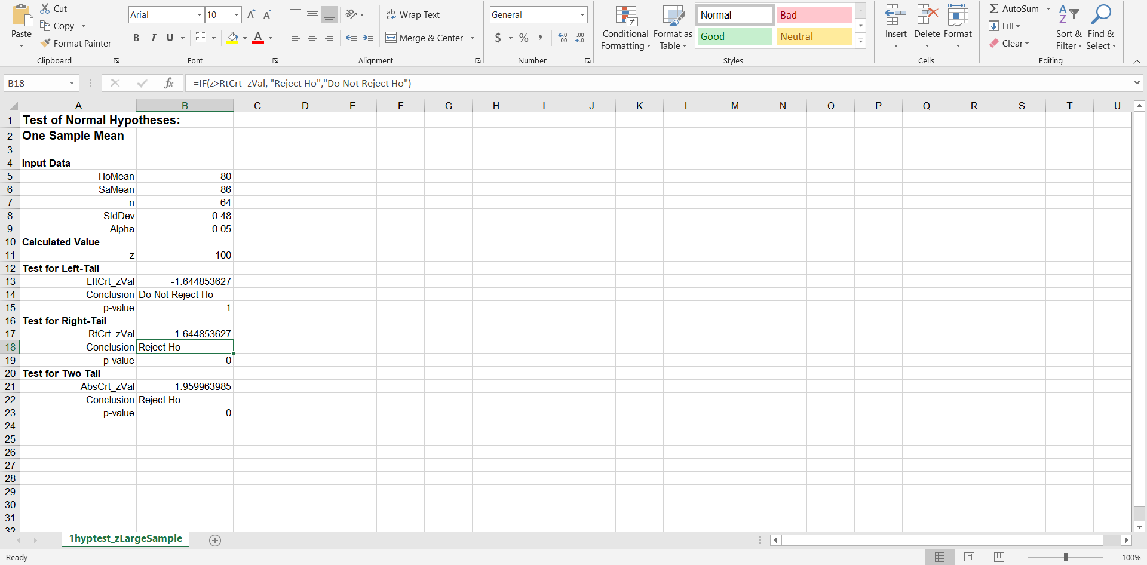
Task: Apply the Good cell style
Action: point(735,36)
